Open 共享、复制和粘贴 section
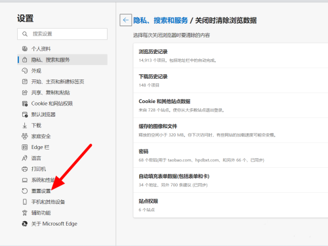Screen dimensions: 328x246 pyautogui.click(x=62, y=92)
